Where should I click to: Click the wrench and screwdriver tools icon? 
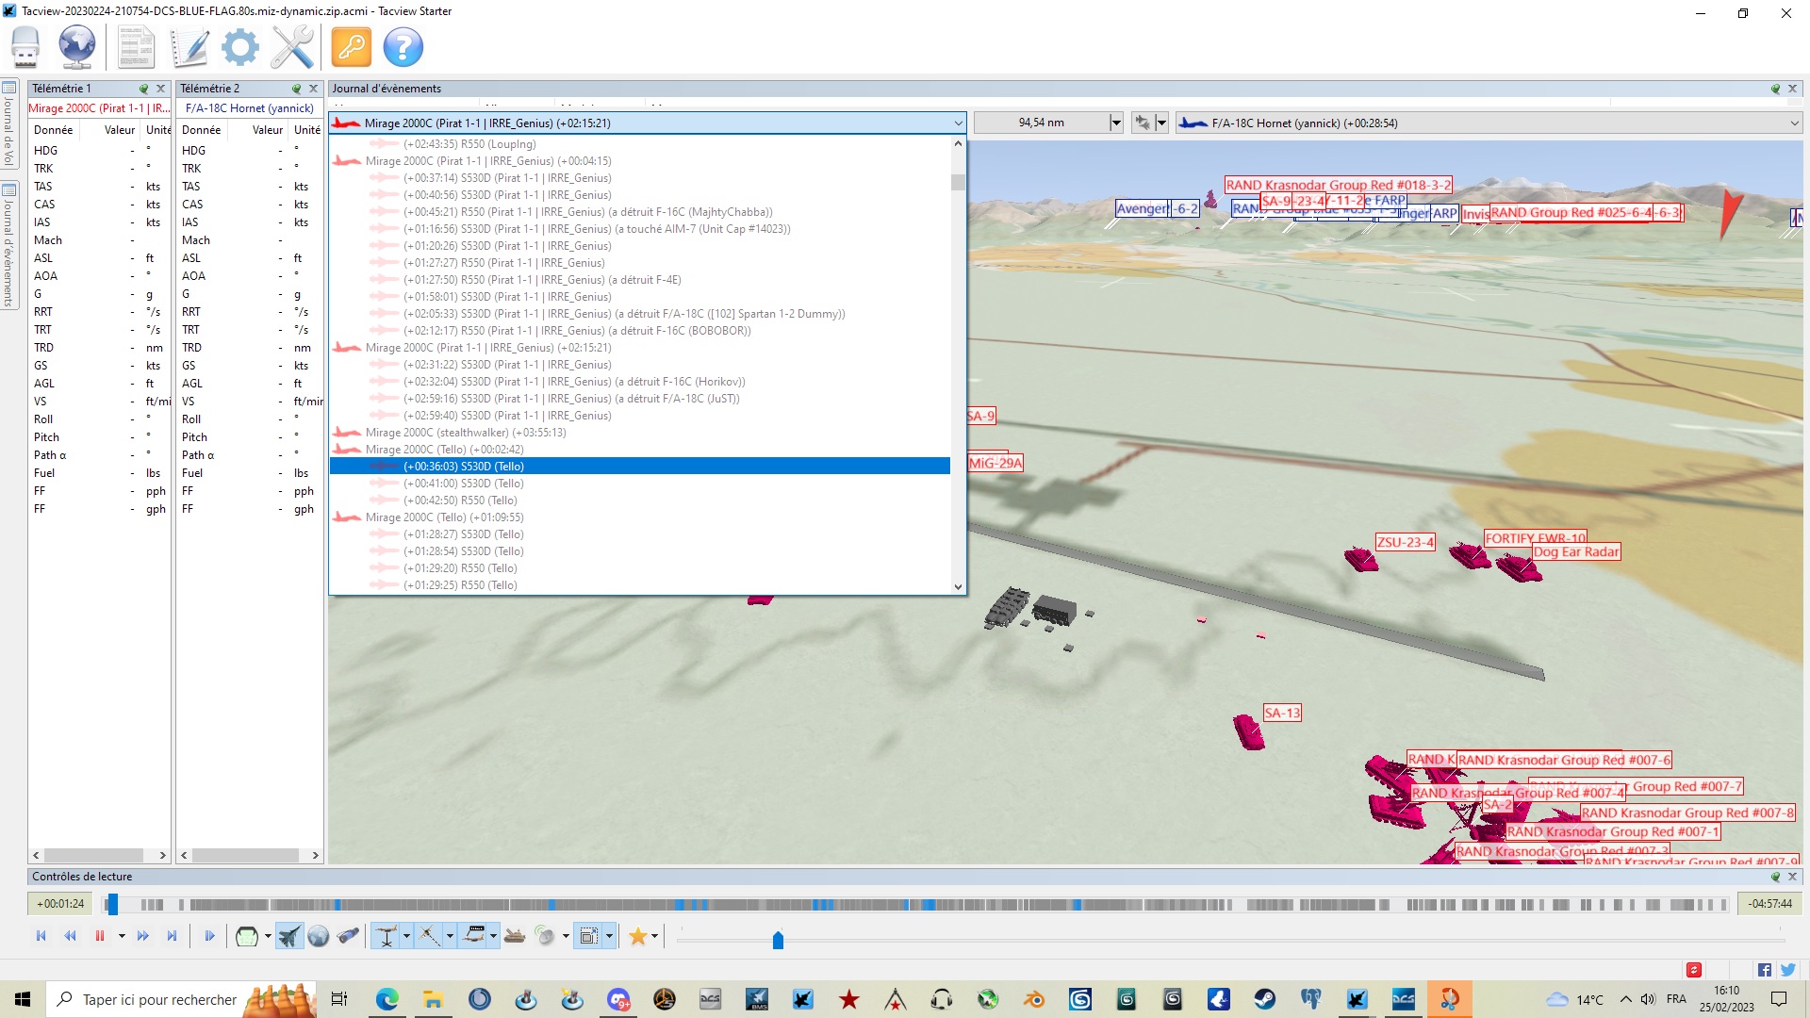[292, 46]
